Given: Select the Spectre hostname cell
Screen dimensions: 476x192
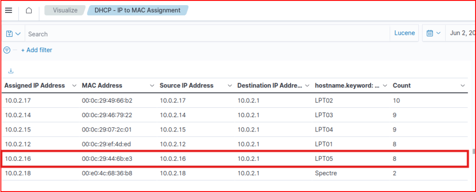Looking at the screenshot, I should (325, 173).
